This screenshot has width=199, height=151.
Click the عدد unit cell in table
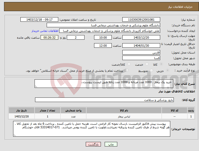coord(73,116)
